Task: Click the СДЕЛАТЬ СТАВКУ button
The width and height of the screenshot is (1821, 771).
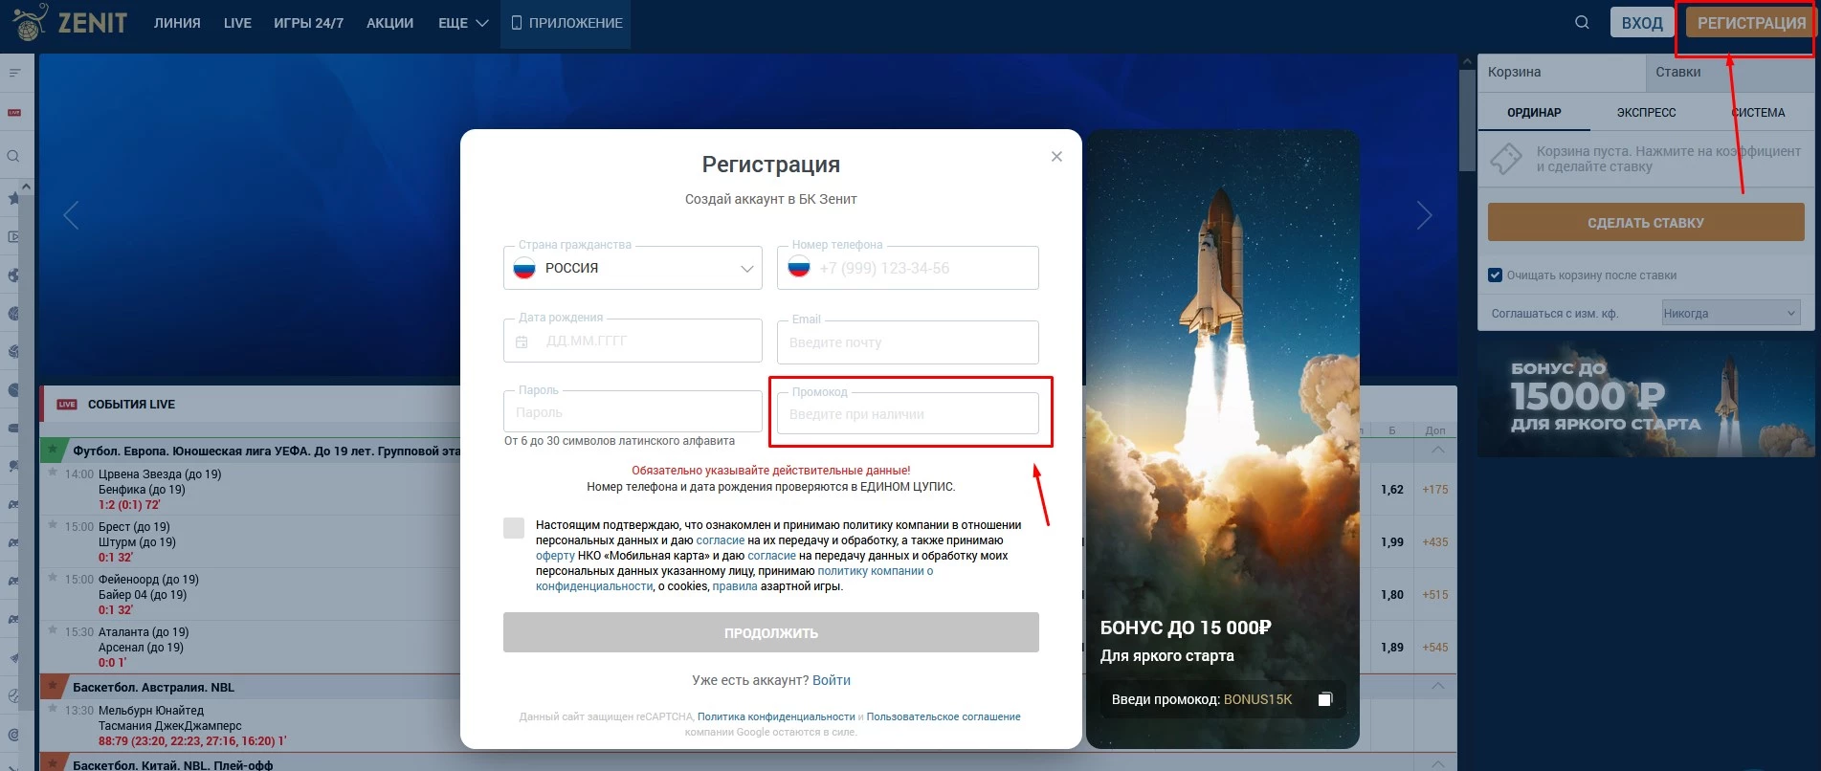Action: (1646, 223)
